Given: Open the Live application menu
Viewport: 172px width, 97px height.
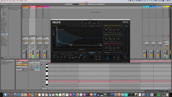Looking at the screenshot, I should click(5, 1).
